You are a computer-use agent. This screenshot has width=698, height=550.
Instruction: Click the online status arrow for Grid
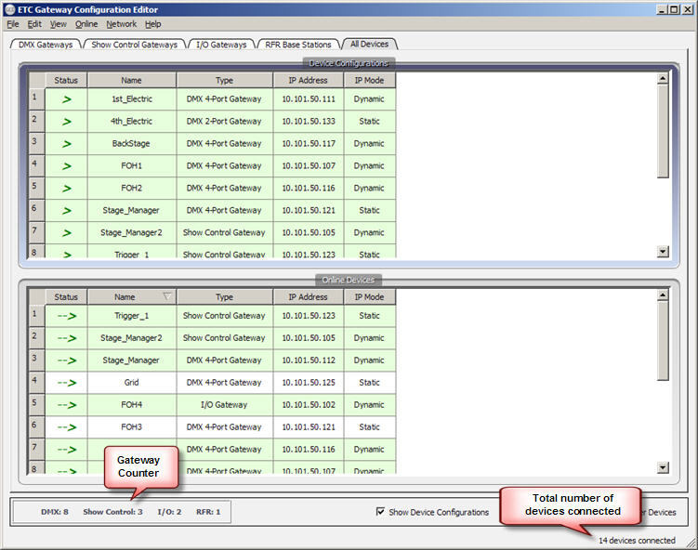click(66, 383)
